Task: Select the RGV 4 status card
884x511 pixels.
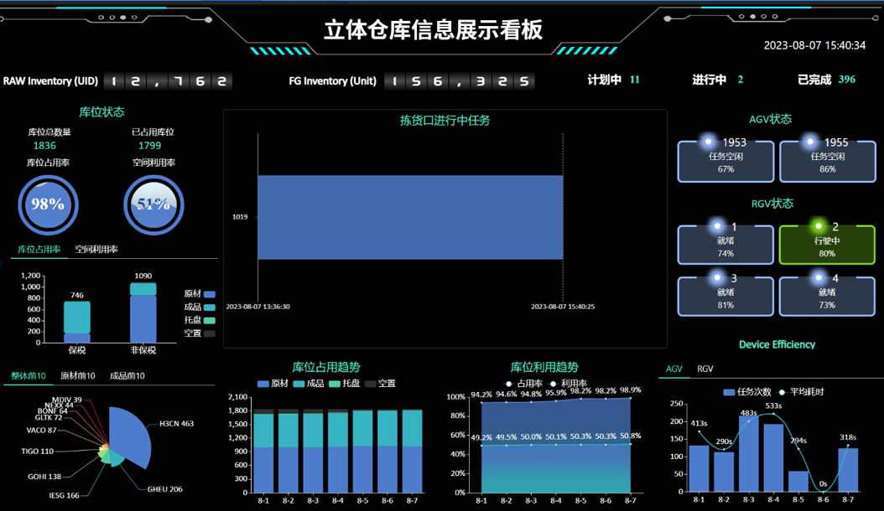Action: 827,295
